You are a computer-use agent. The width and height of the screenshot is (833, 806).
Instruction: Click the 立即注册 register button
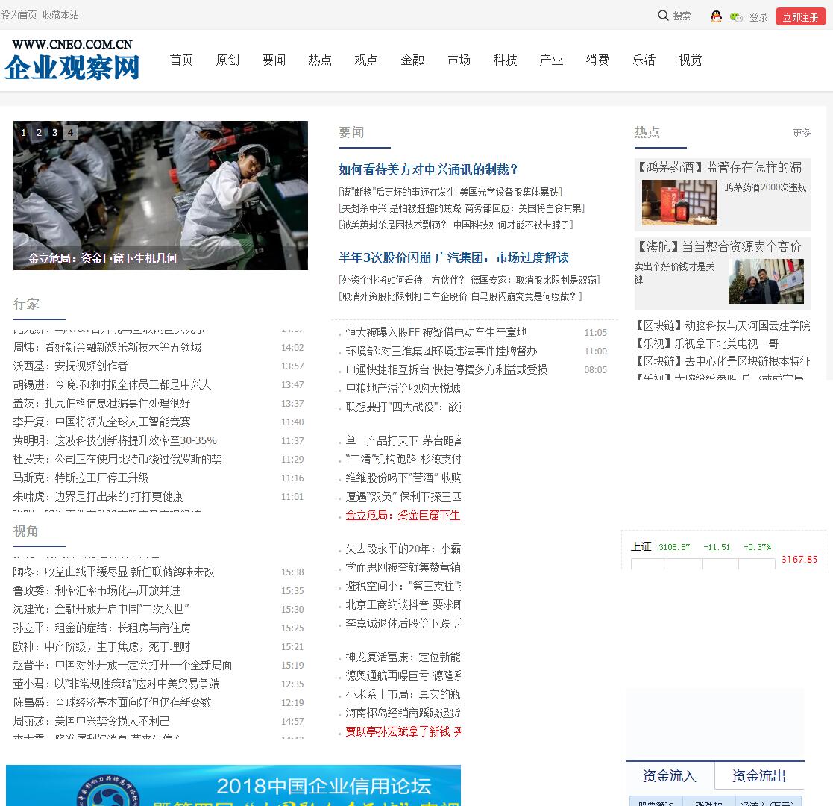(801, 17)
